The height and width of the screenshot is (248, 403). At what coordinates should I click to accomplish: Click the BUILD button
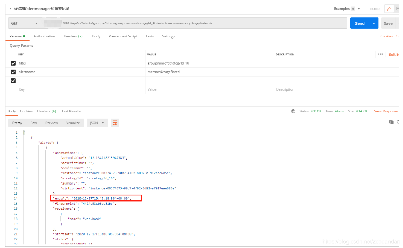pos(375,9)
